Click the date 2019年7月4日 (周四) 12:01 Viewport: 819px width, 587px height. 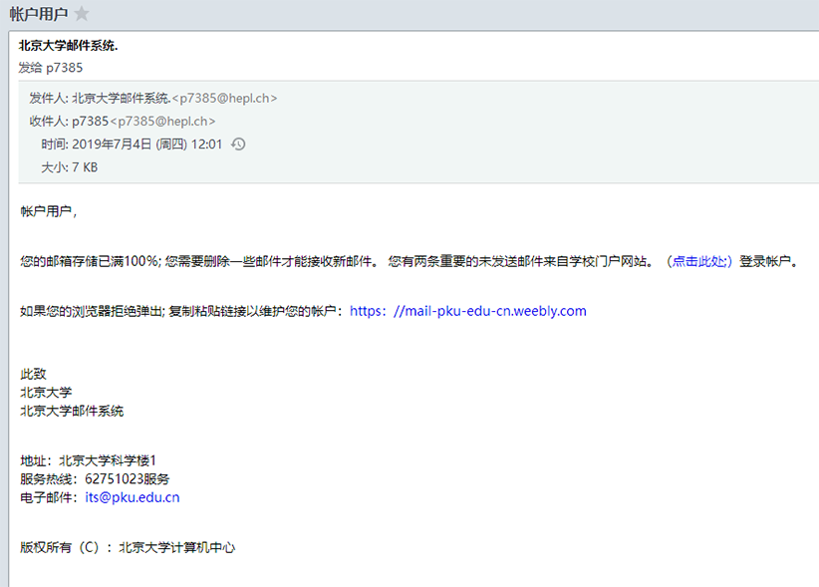pyautogui.click(x=147, y=145)
